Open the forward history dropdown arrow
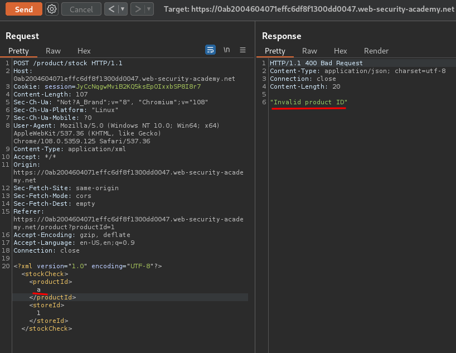456x353 pixels. click(x=149, y=9)
